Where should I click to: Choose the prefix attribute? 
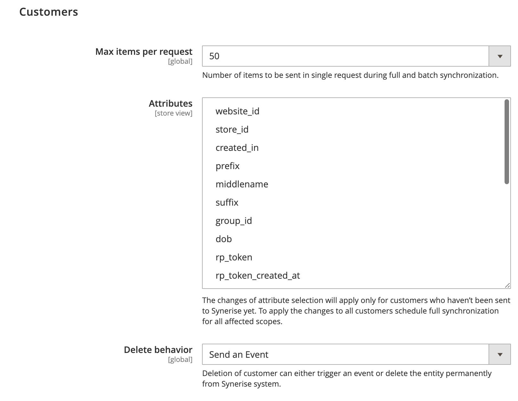click(x=228, y=166)
